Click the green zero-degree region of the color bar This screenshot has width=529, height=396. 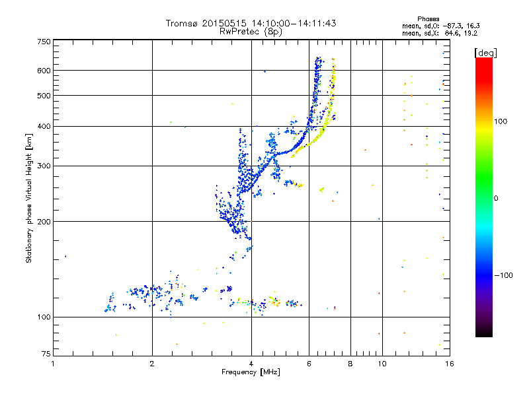point(484,198)
